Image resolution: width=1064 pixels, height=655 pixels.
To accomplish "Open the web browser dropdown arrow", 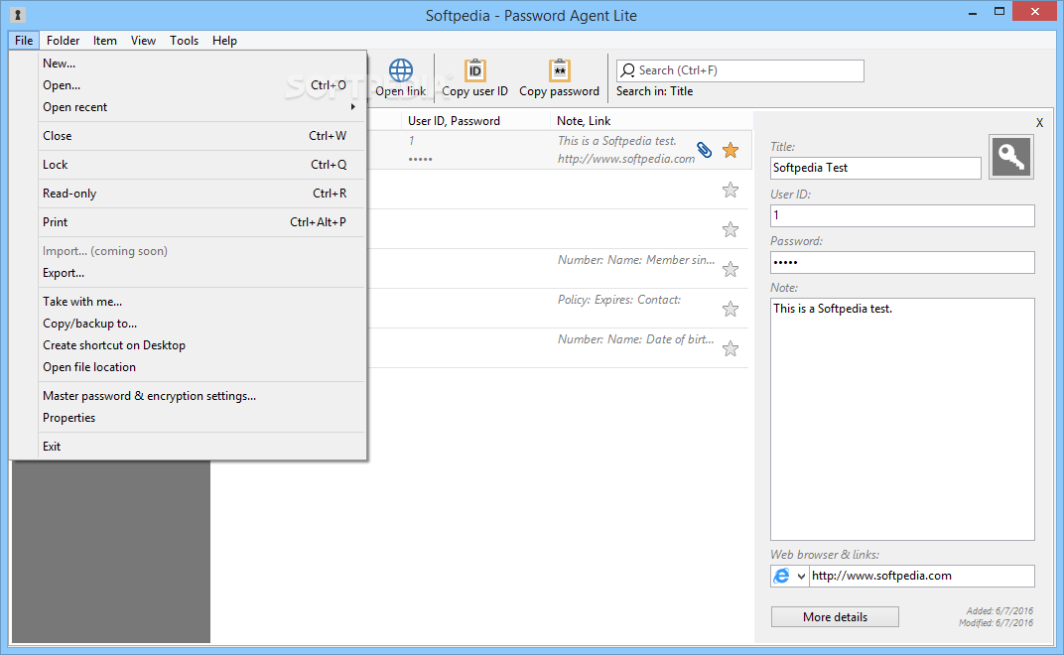I will point(801,576).
